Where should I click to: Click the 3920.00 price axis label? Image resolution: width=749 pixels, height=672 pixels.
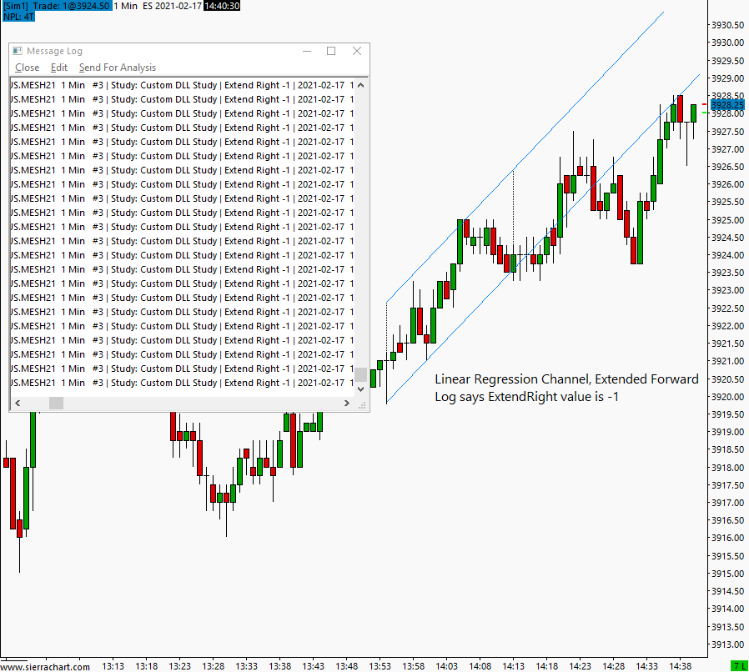(727, 396)
